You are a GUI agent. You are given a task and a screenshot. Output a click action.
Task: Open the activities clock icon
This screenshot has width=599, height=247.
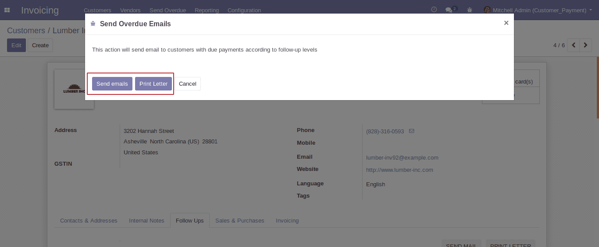(x=434, y=10)
